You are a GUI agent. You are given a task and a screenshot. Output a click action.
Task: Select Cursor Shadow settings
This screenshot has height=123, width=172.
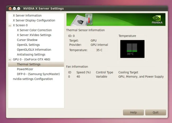pos(27,40)
